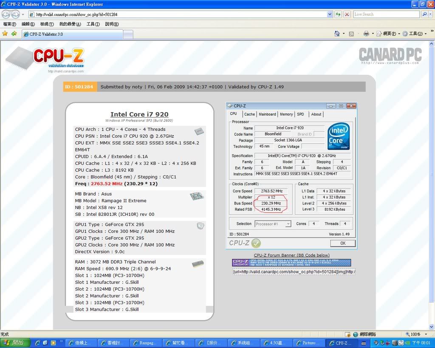Click the OK button in CPU-Z window
The width and height of the screenshot is (435, 348).
click(343, 243)
